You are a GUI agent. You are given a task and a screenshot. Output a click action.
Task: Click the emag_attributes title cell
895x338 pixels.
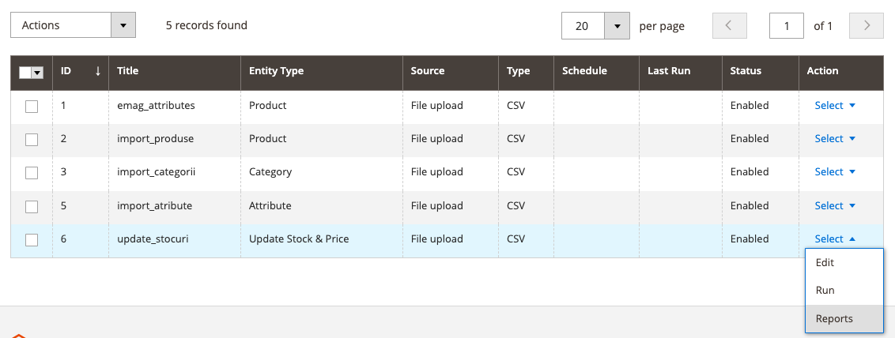click(175, 106)
